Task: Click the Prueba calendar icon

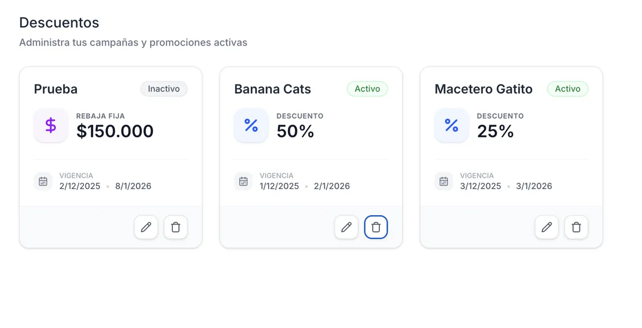Action: (x=43, y=181)
